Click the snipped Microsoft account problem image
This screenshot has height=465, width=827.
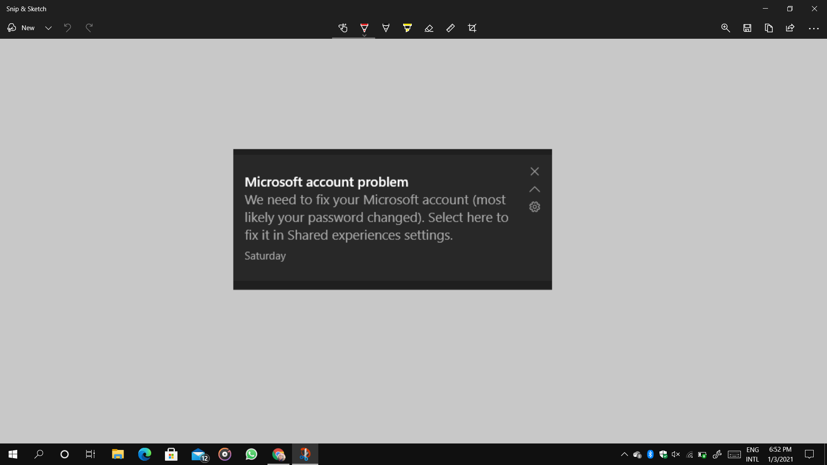coord(392,219)
